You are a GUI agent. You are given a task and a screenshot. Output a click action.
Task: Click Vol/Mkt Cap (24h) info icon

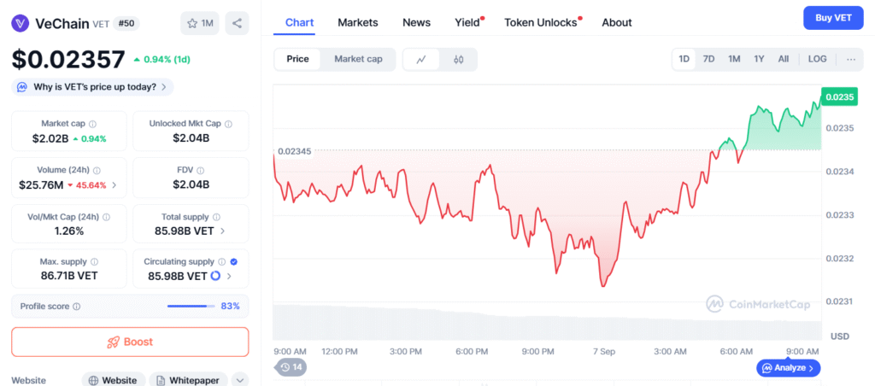(106, 217)
